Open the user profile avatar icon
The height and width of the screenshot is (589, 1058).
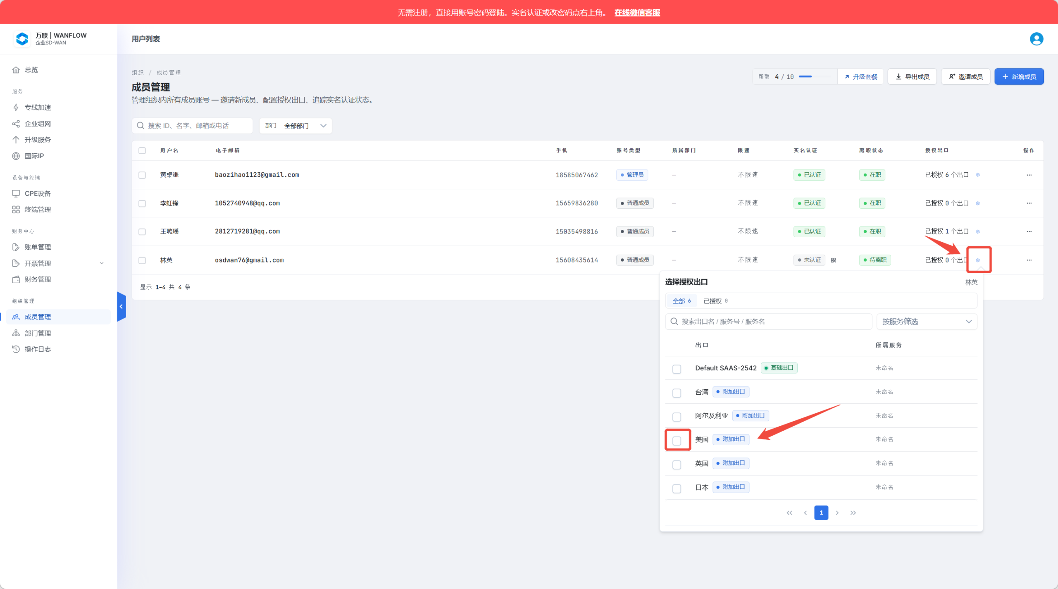coord(1036,39)
